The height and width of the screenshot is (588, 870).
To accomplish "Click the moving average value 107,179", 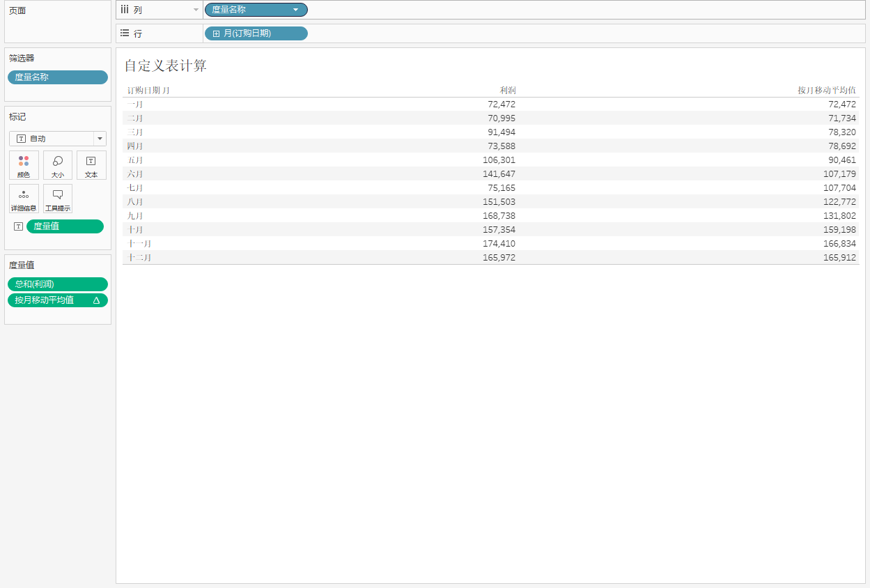I will point(840,174).
